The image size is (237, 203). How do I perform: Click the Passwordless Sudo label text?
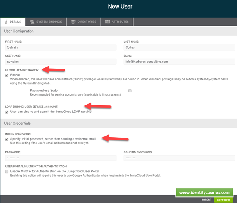pyautogui.click(x=43, y=91)
